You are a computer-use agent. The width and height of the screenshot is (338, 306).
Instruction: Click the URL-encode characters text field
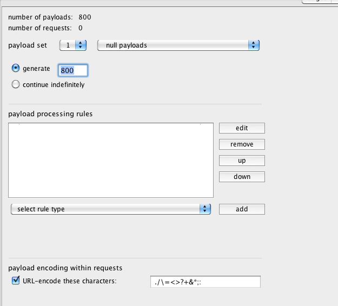point(206,282)
